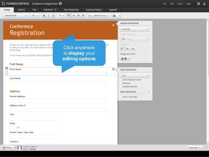Select second header alignment option

point(128,49)
